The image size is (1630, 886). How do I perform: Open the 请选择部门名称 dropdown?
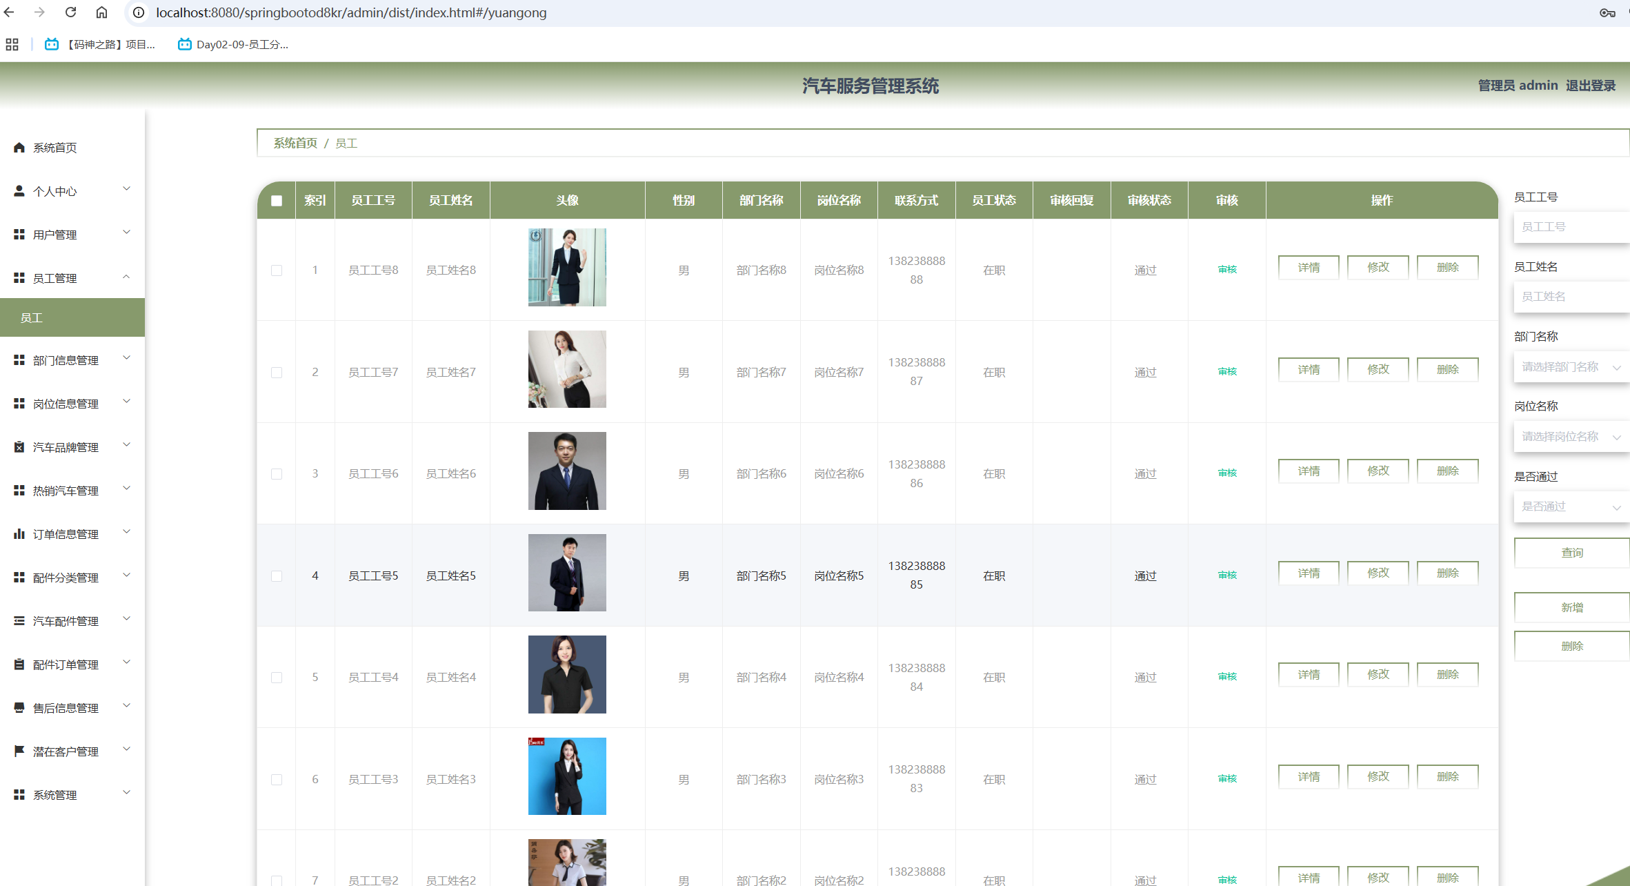point(1571,367)
